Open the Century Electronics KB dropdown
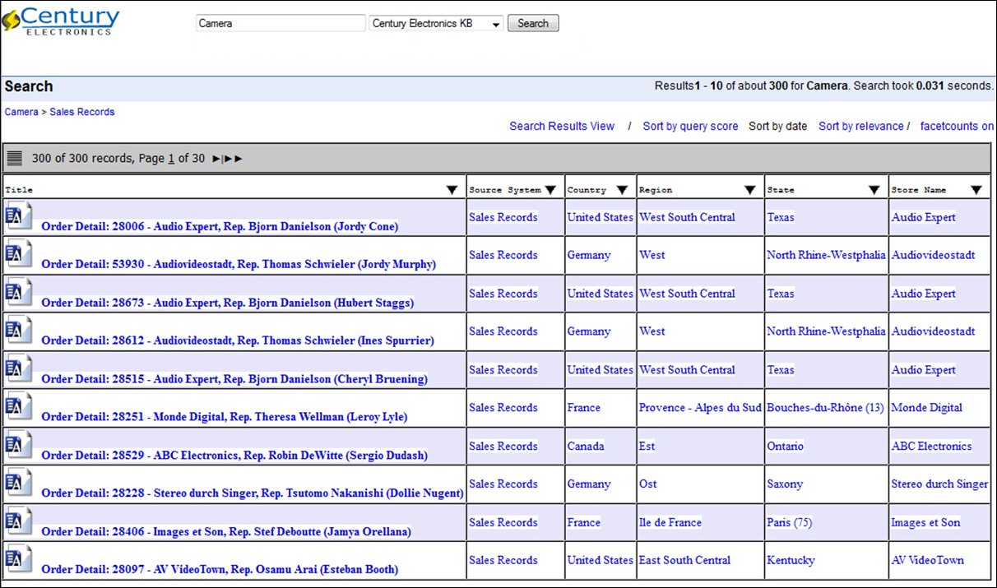 437,24
